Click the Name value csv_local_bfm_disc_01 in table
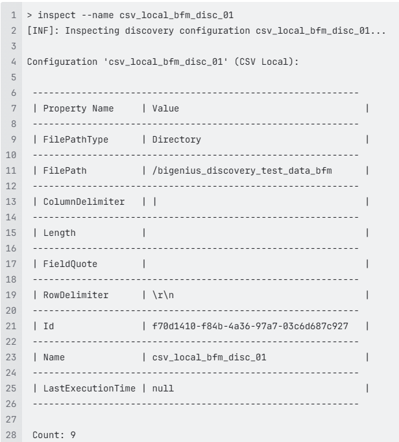Image resolution: width=399 pixels, height=442 pixels. [209, 357]
